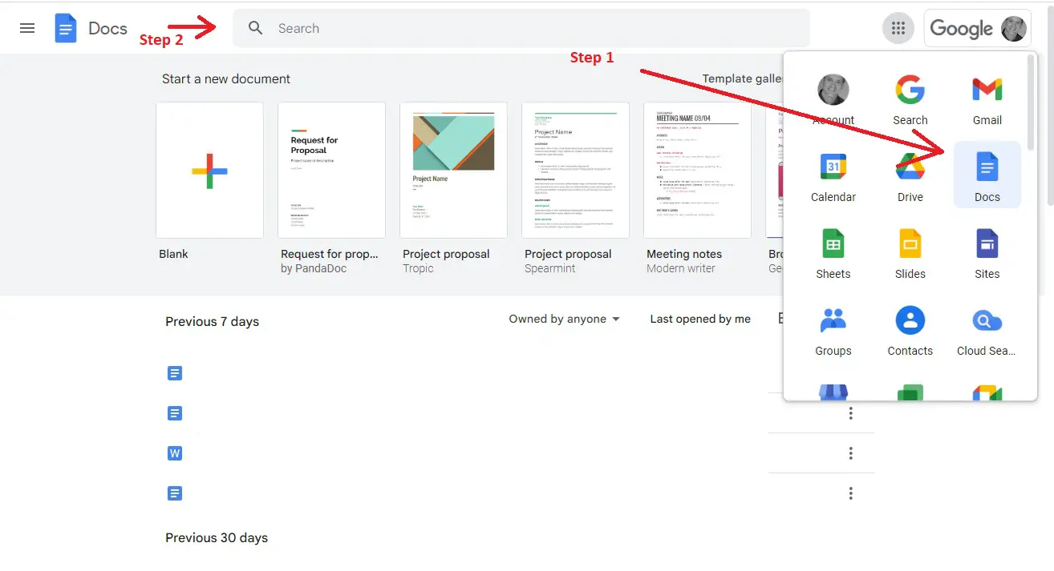Launch Sheets from the apps panel

(833, 252)
